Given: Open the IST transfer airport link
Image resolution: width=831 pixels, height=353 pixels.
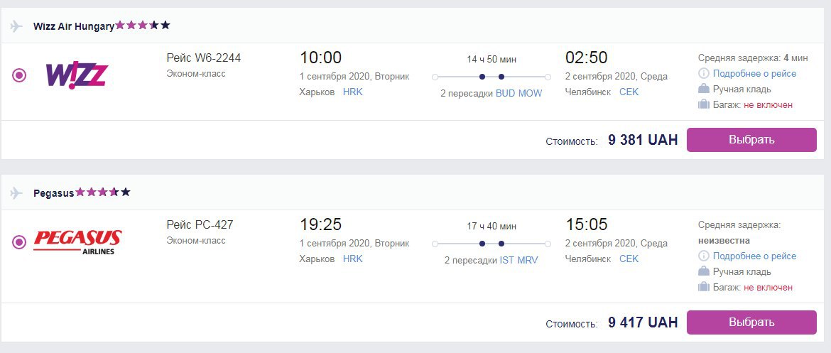Looking at the screenshot, I should tap(507, 261).
